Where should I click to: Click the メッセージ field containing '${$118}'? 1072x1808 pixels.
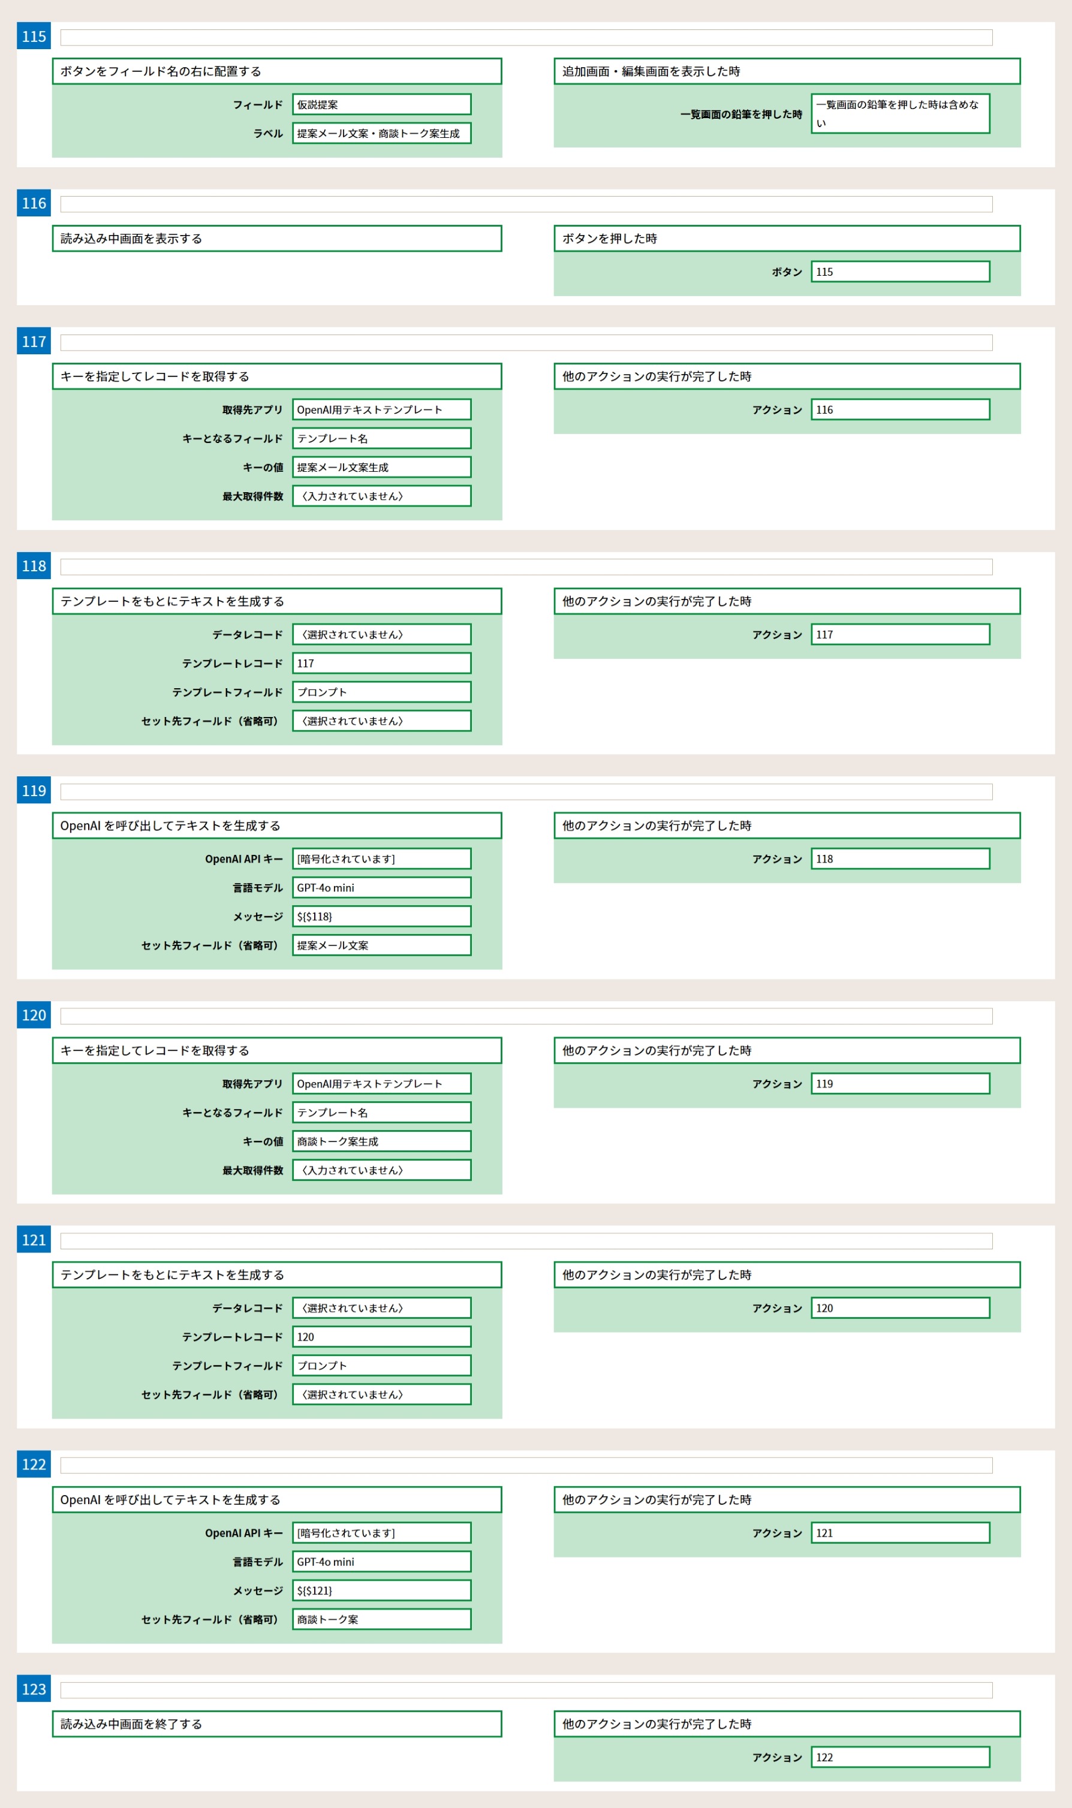click(381, 916)
